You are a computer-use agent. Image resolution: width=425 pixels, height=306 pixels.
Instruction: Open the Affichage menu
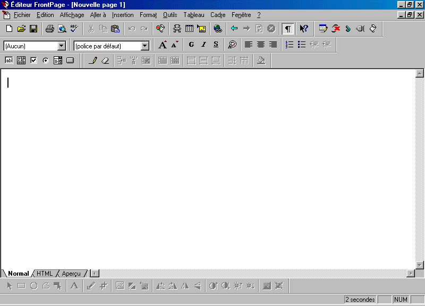click(72, 15)
